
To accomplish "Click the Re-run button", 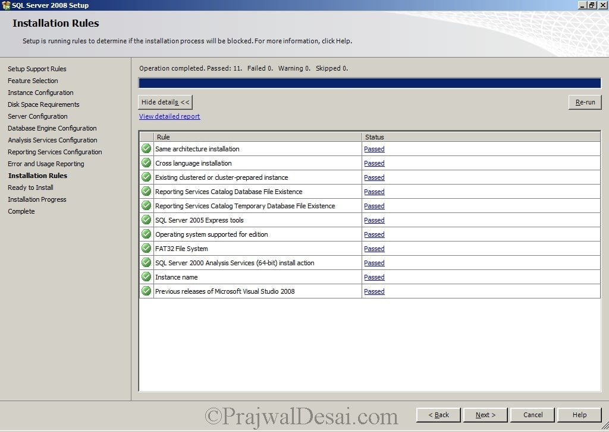I will point(585,102).
